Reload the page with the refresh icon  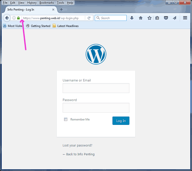(89, 18)
